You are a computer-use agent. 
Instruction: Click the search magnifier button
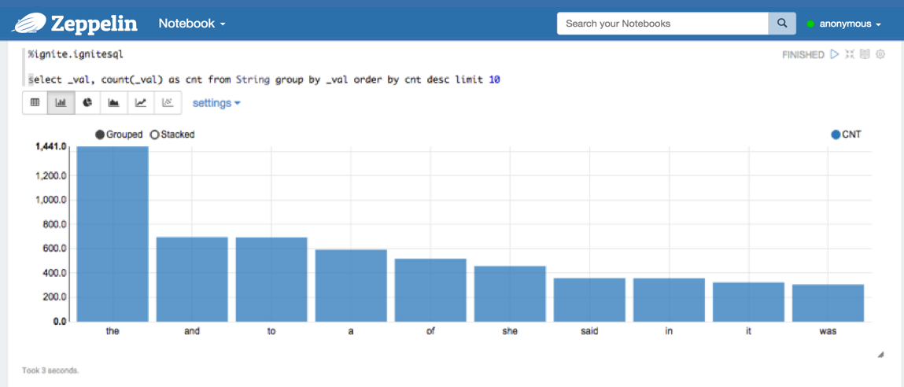coord(782,24)
